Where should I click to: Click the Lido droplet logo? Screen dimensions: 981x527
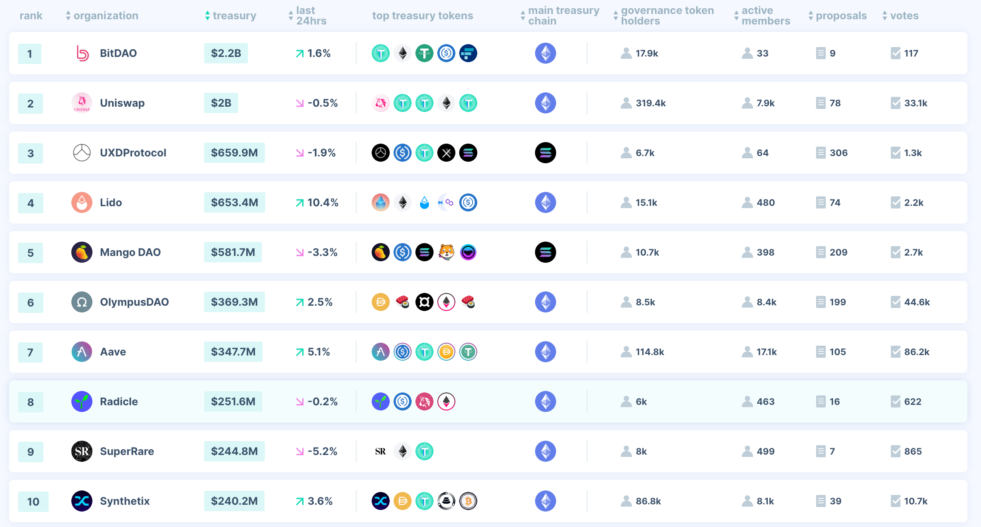[82, 202]
